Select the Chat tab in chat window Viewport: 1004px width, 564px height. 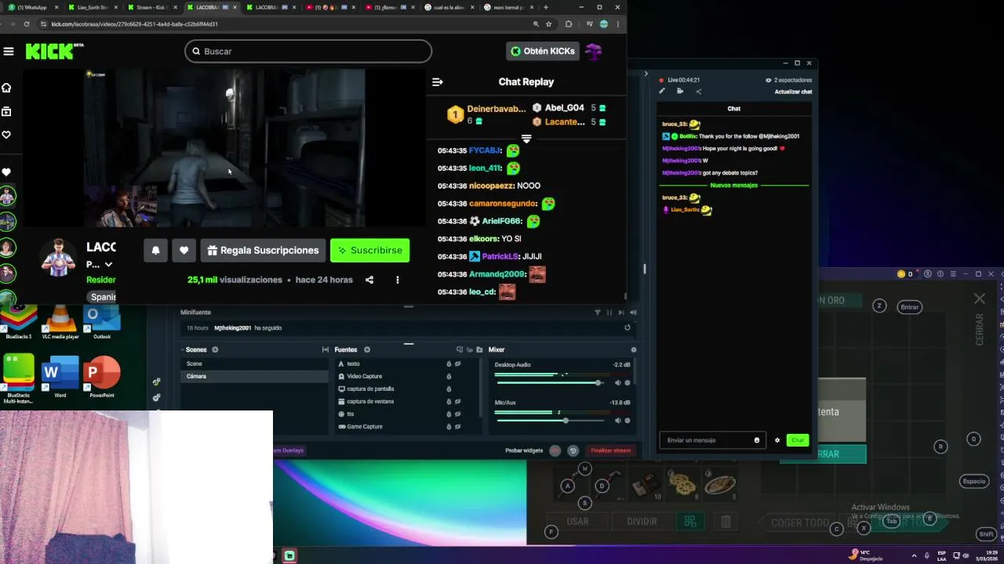[734, 109]
